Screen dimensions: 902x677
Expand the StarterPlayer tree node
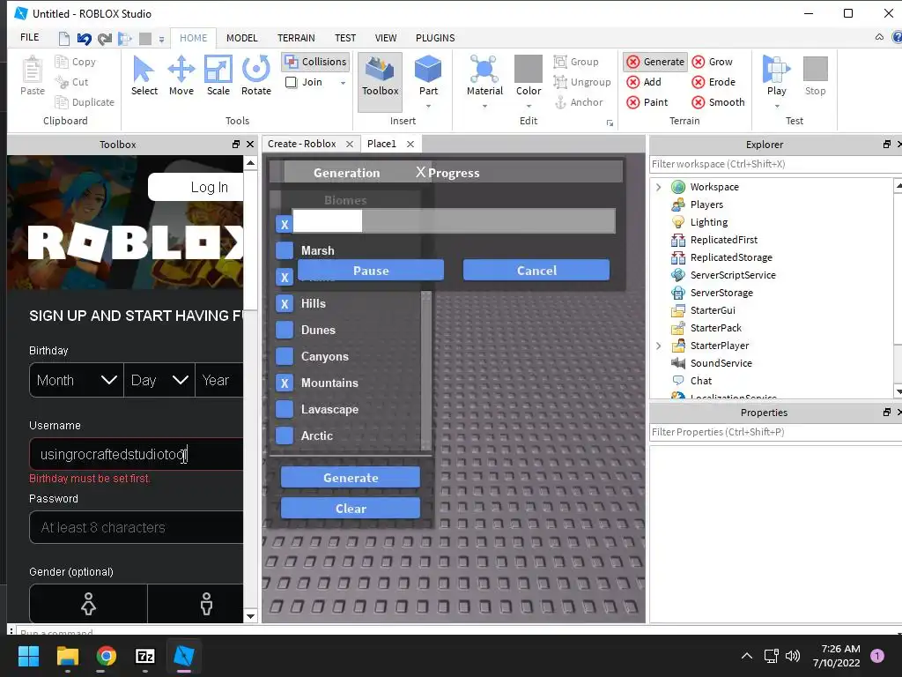(x=659, y=346)
